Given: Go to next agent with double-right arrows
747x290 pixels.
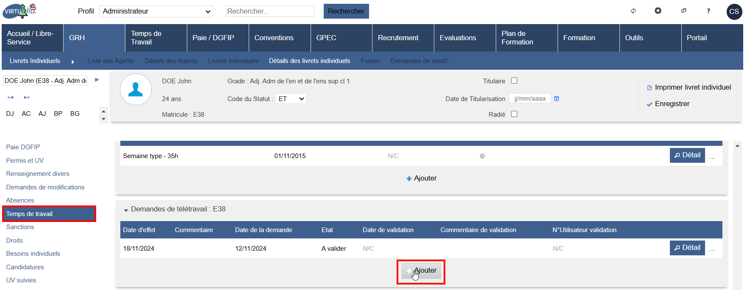Looking at the screenshot, I should coord(27,98).
